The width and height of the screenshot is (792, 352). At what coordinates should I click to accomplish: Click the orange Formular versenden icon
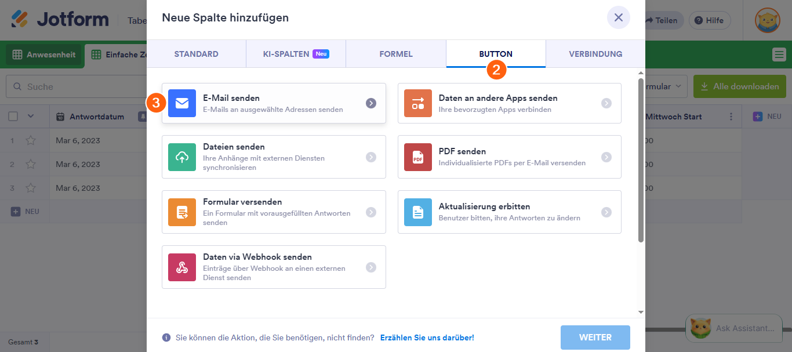point(182,212)
